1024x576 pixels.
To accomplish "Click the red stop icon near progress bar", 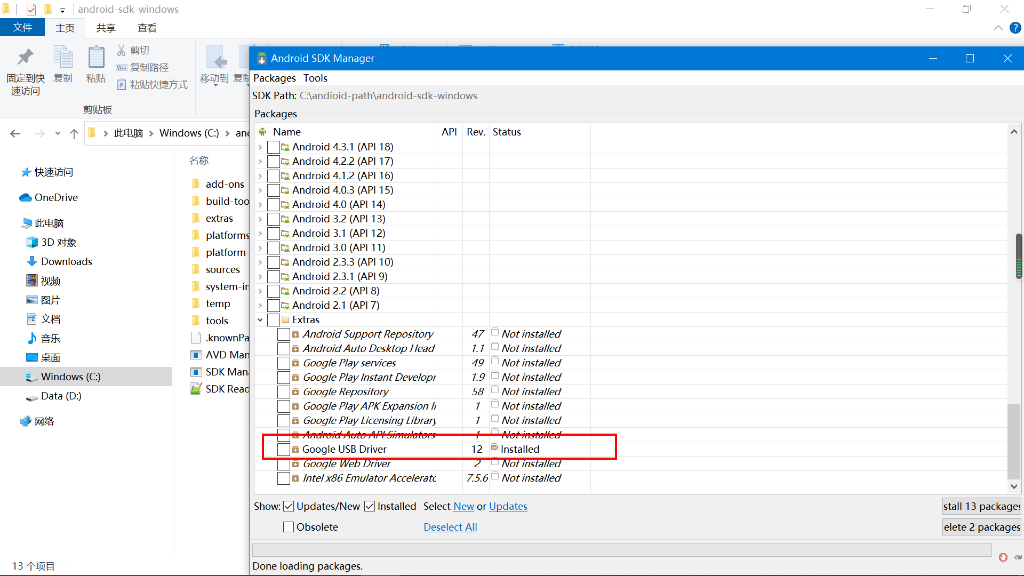I will coord(1003,557).
